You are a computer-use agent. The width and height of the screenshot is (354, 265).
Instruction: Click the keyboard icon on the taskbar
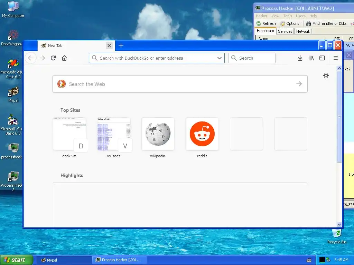309,260
